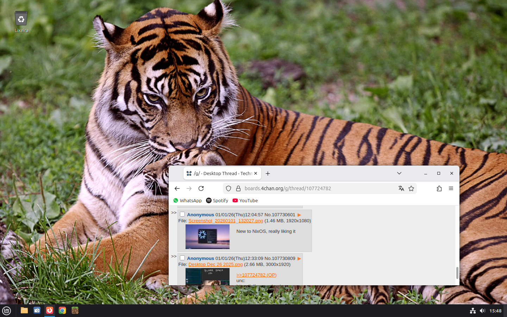Tick the checkbox for post No.107730601
Screen dimensions: 507x317
tap(182, 214)
